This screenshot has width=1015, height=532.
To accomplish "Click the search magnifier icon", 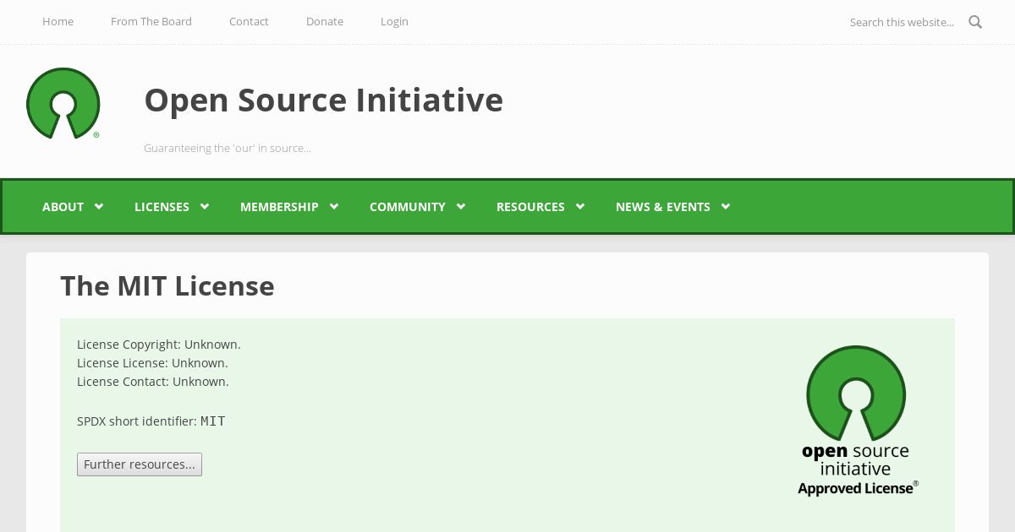I will point(975,22).
